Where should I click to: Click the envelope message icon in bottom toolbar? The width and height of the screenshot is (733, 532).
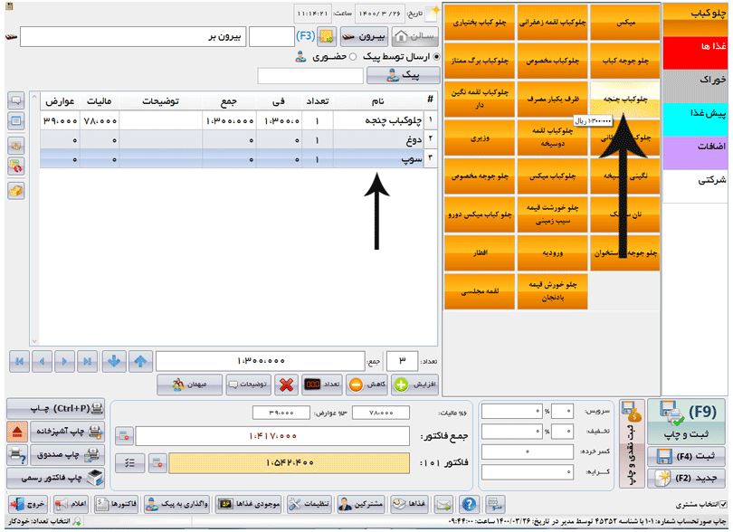[x=443, y=505]
